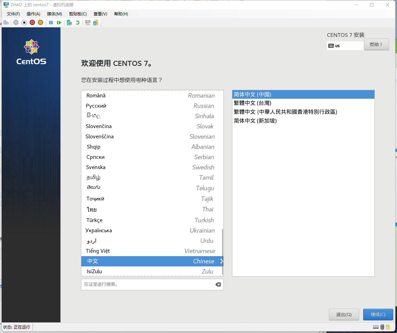Select Română Romanian language
397x333 pixels.
[151, 96]
